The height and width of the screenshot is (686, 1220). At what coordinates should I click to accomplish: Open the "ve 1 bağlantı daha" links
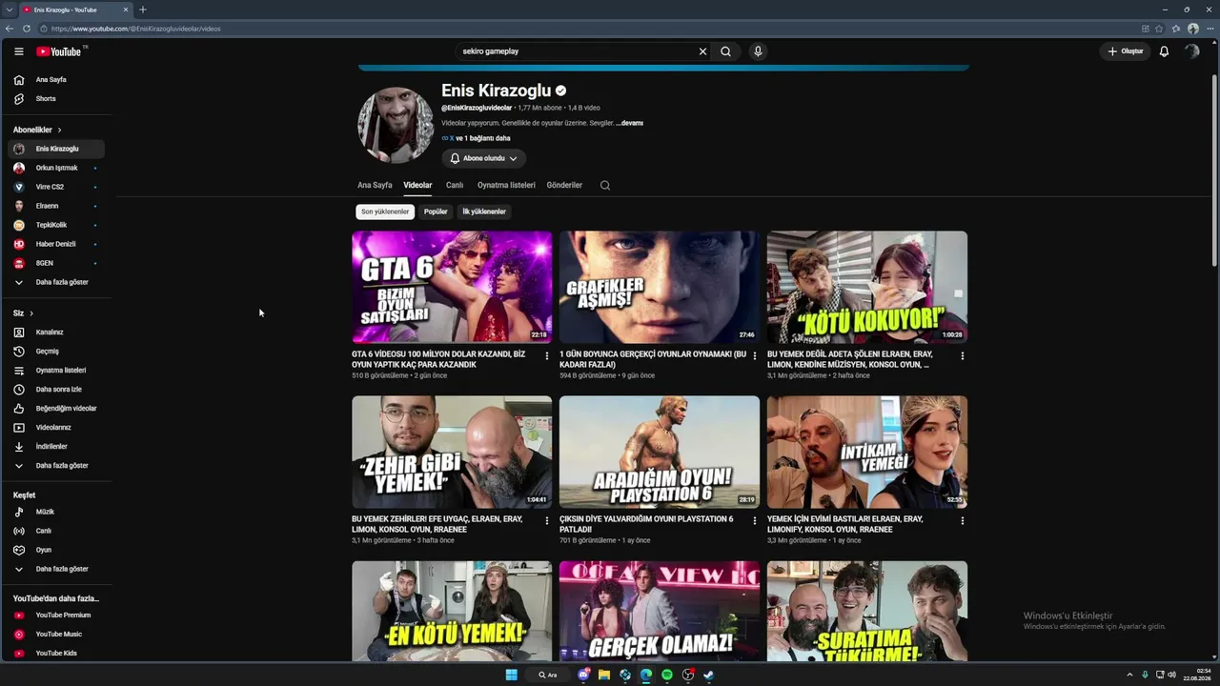tap(482, 138)
